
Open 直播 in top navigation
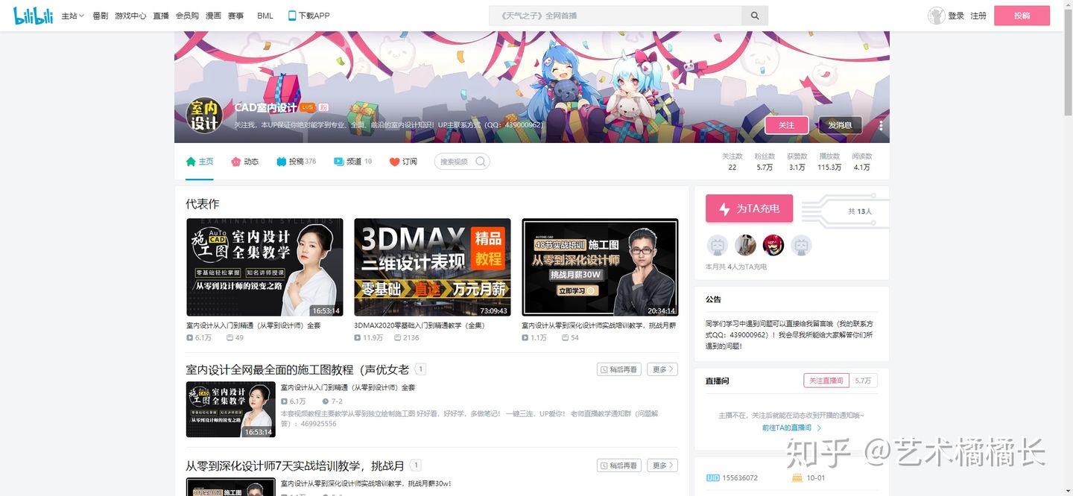(161, 16)
